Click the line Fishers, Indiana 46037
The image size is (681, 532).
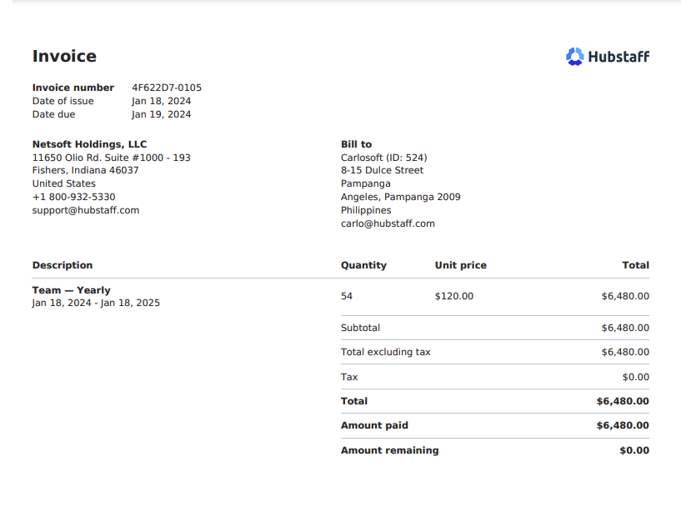(x=86, y=170)
